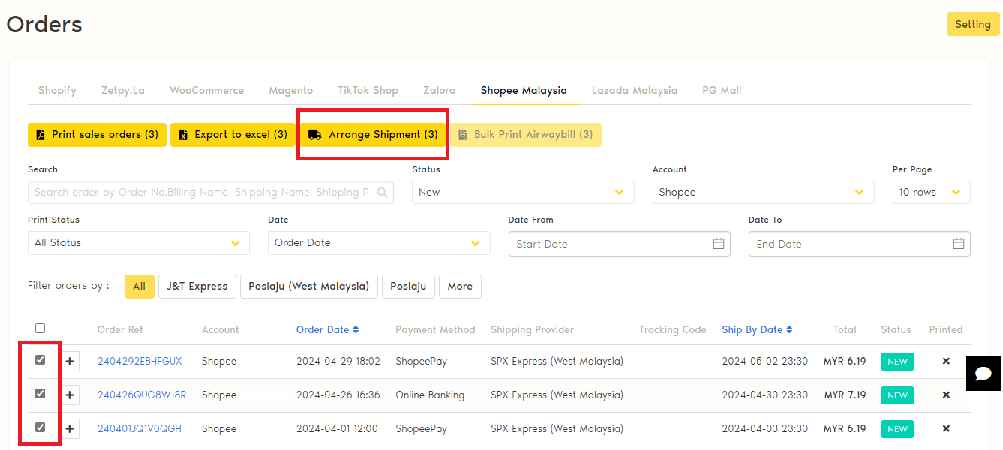1003x450 pixels.
Task: Switch to the TikTok Shop tab
Action: (x=368, y=91)
